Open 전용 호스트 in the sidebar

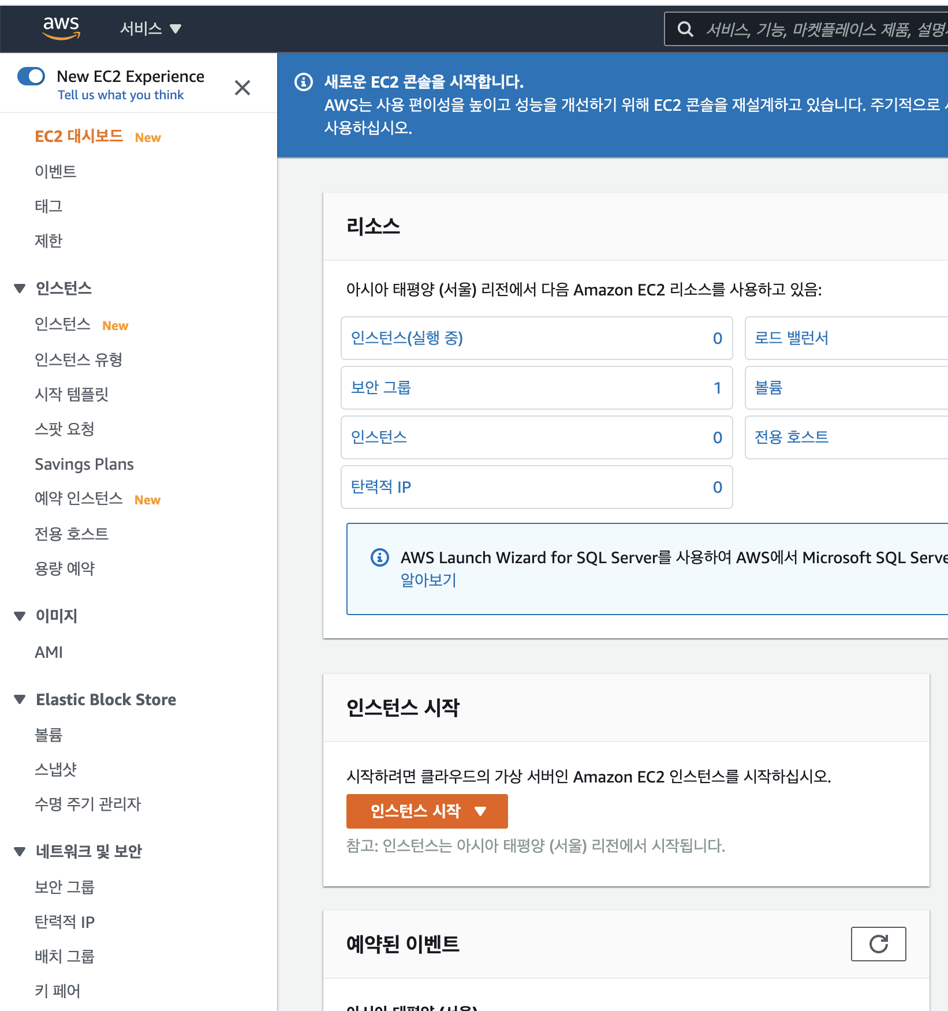(72, 534)
